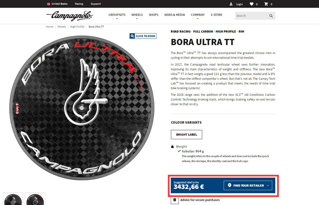
Task: Select the Bright Label colour variant
Action: point(186,135)
